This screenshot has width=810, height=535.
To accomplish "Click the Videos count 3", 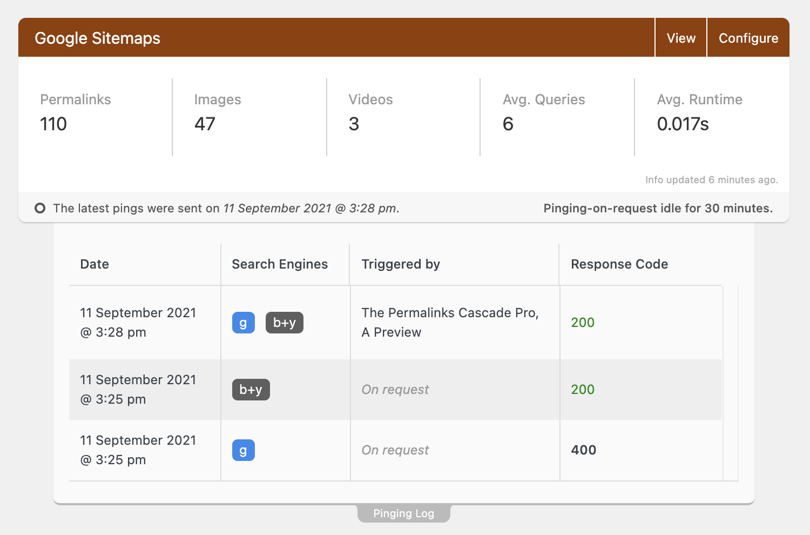I will [x=354, y=124].
